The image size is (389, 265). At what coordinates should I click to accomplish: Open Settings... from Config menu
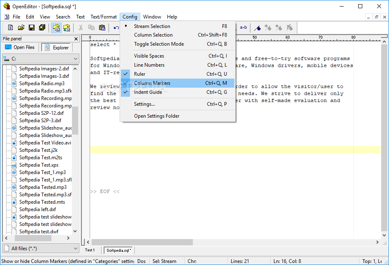(178, 104)
